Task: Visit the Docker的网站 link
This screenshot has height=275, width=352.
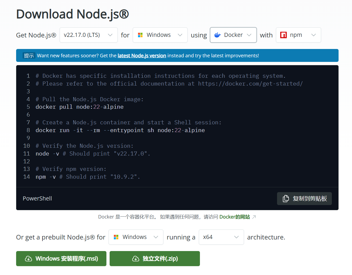Action: (x=234, y=217)
